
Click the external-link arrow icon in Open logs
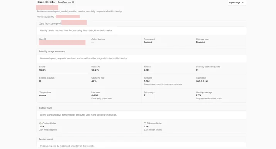(x=242, y=3)
